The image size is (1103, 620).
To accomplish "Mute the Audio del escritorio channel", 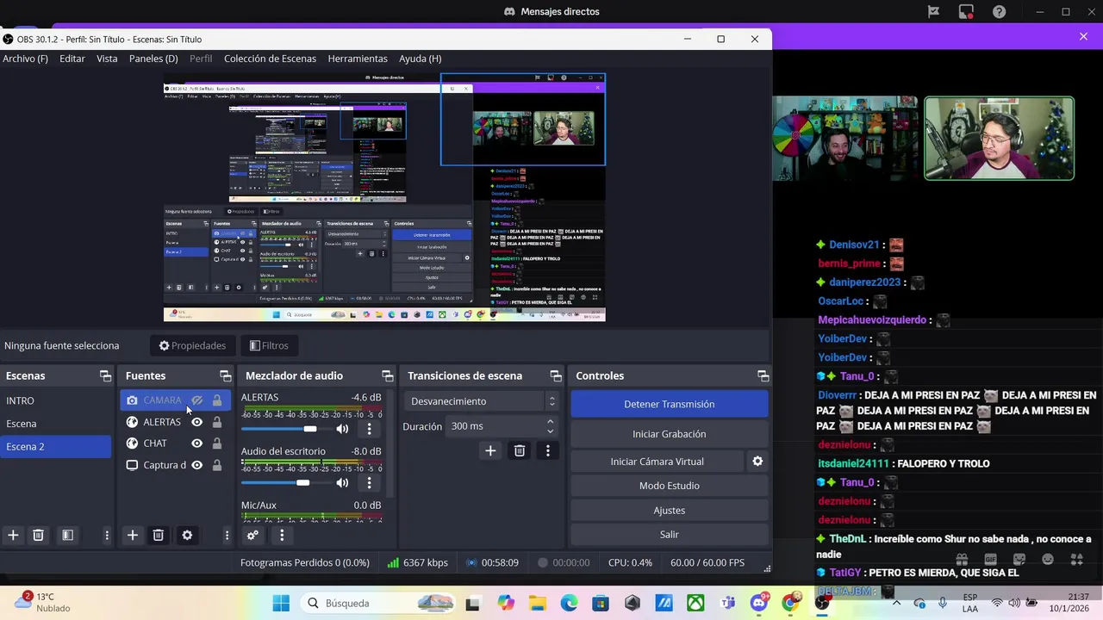I will [x=342, y=482].
